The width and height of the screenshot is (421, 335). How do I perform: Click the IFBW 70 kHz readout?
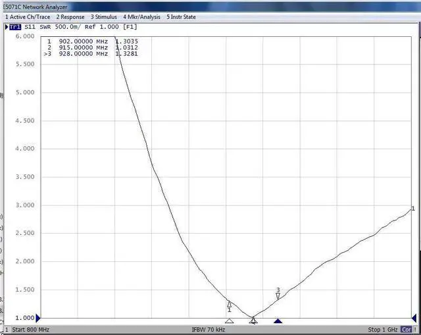pos(208,329)
